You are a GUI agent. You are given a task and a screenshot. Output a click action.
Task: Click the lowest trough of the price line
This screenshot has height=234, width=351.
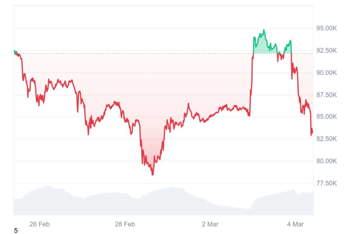(x=153, y=174)
